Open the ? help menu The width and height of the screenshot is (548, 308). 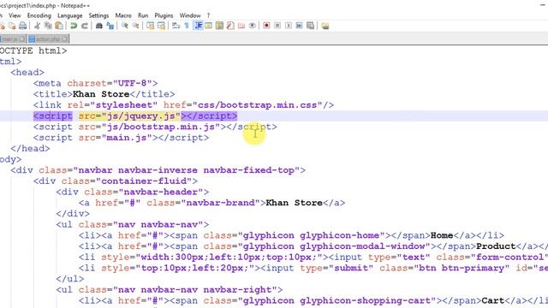click(208, 15)
